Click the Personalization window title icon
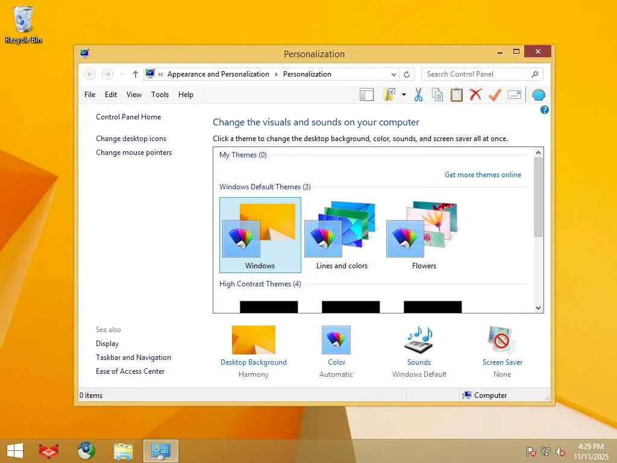Viewport: 617px width, 463px height. pos(84,53)
